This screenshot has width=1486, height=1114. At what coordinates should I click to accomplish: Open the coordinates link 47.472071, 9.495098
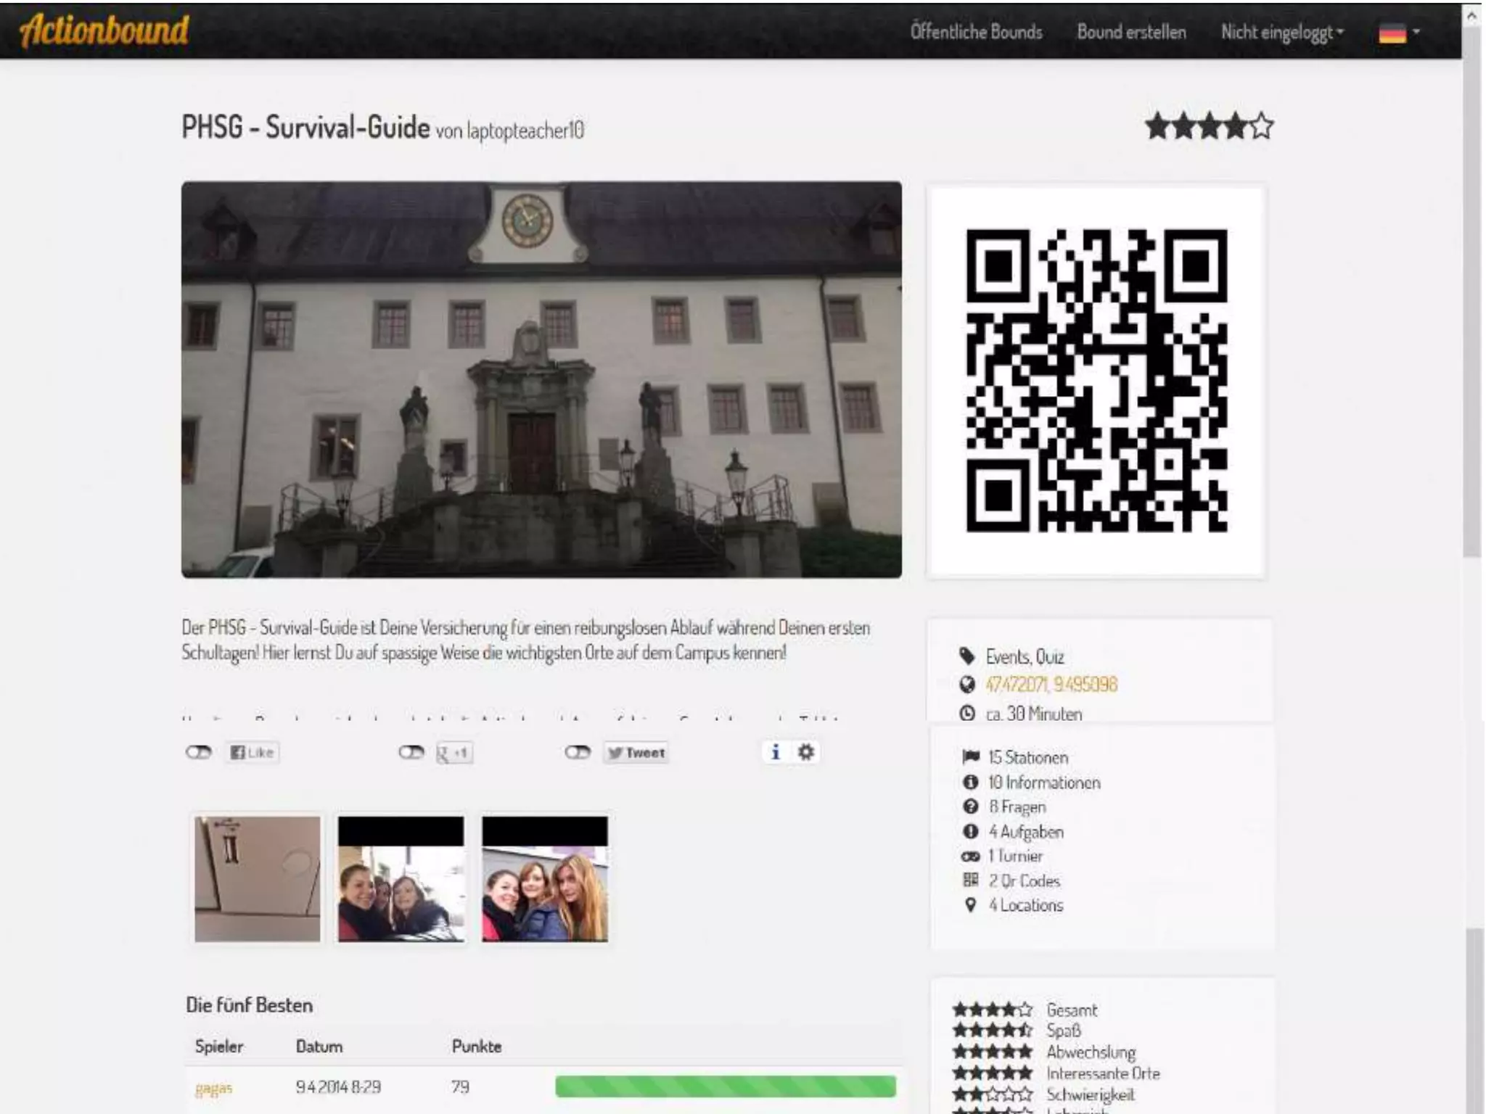[x=1051, y=685]
